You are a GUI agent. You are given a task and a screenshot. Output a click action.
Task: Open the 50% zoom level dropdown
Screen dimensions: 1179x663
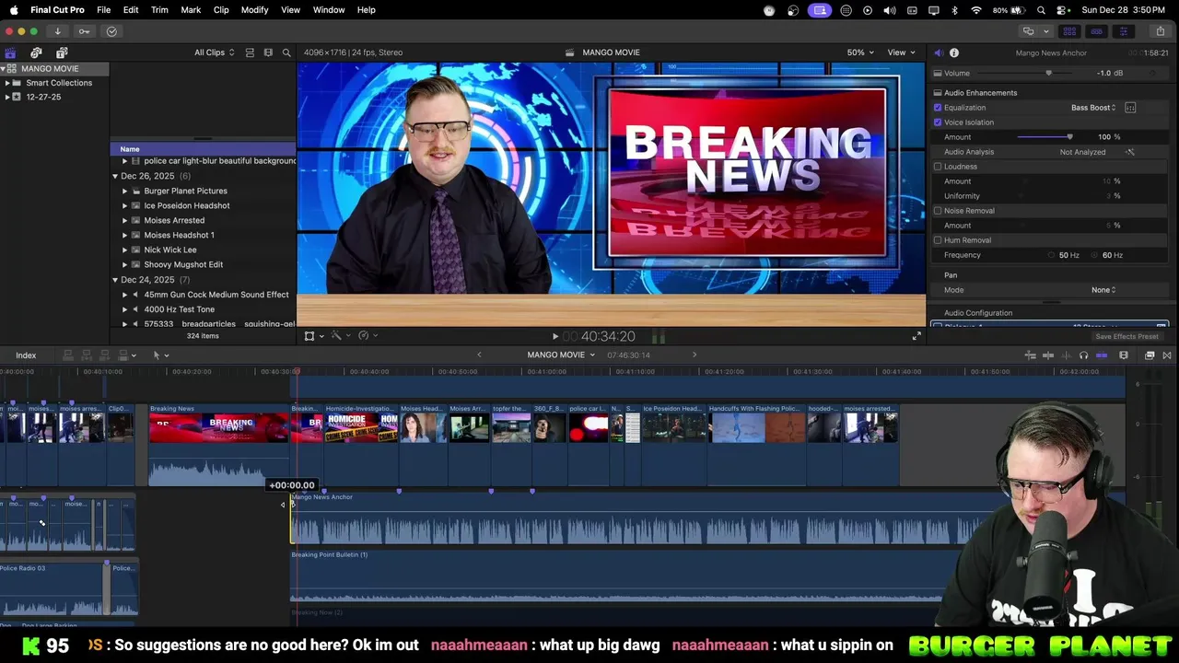coord(860,52)
